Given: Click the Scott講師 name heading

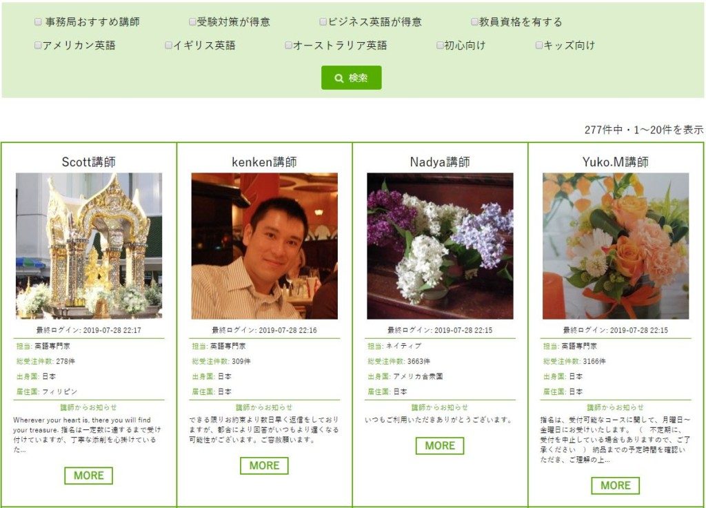Looking at the screenshot, I should click(x=89, y=162).
